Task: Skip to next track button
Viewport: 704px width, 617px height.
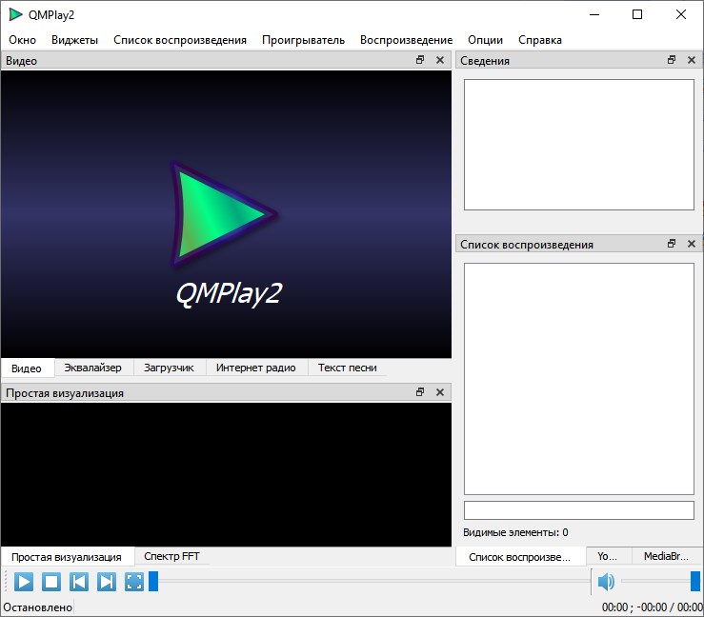Action: click(x=107, y=582)
